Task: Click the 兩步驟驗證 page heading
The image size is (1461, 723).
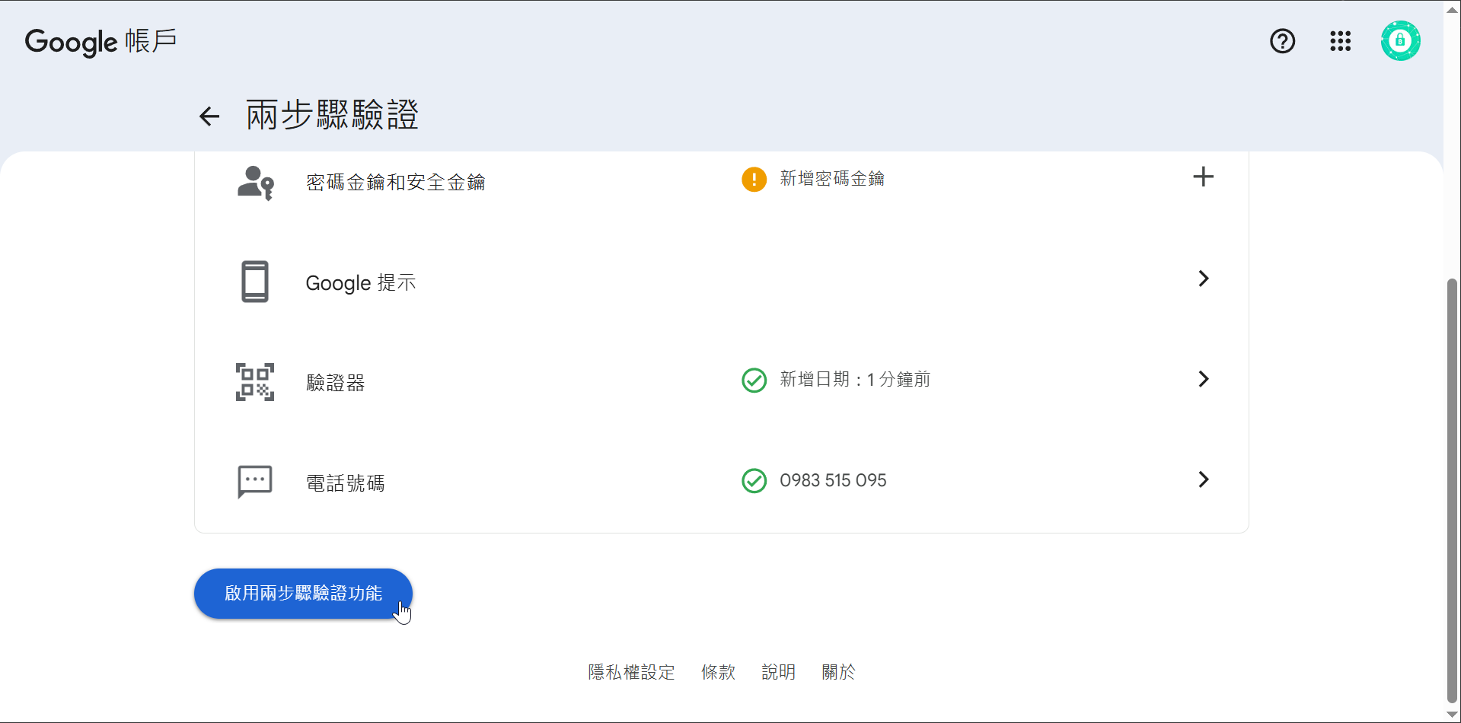Action: pos(332,116)
